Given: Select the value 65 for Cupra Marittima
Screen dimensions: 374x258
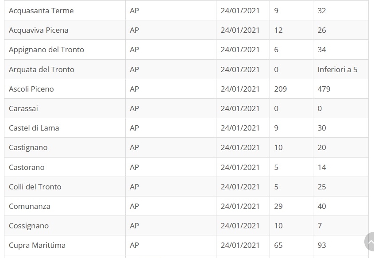Looking at the screenshot, I should click(x=278, y=245).
